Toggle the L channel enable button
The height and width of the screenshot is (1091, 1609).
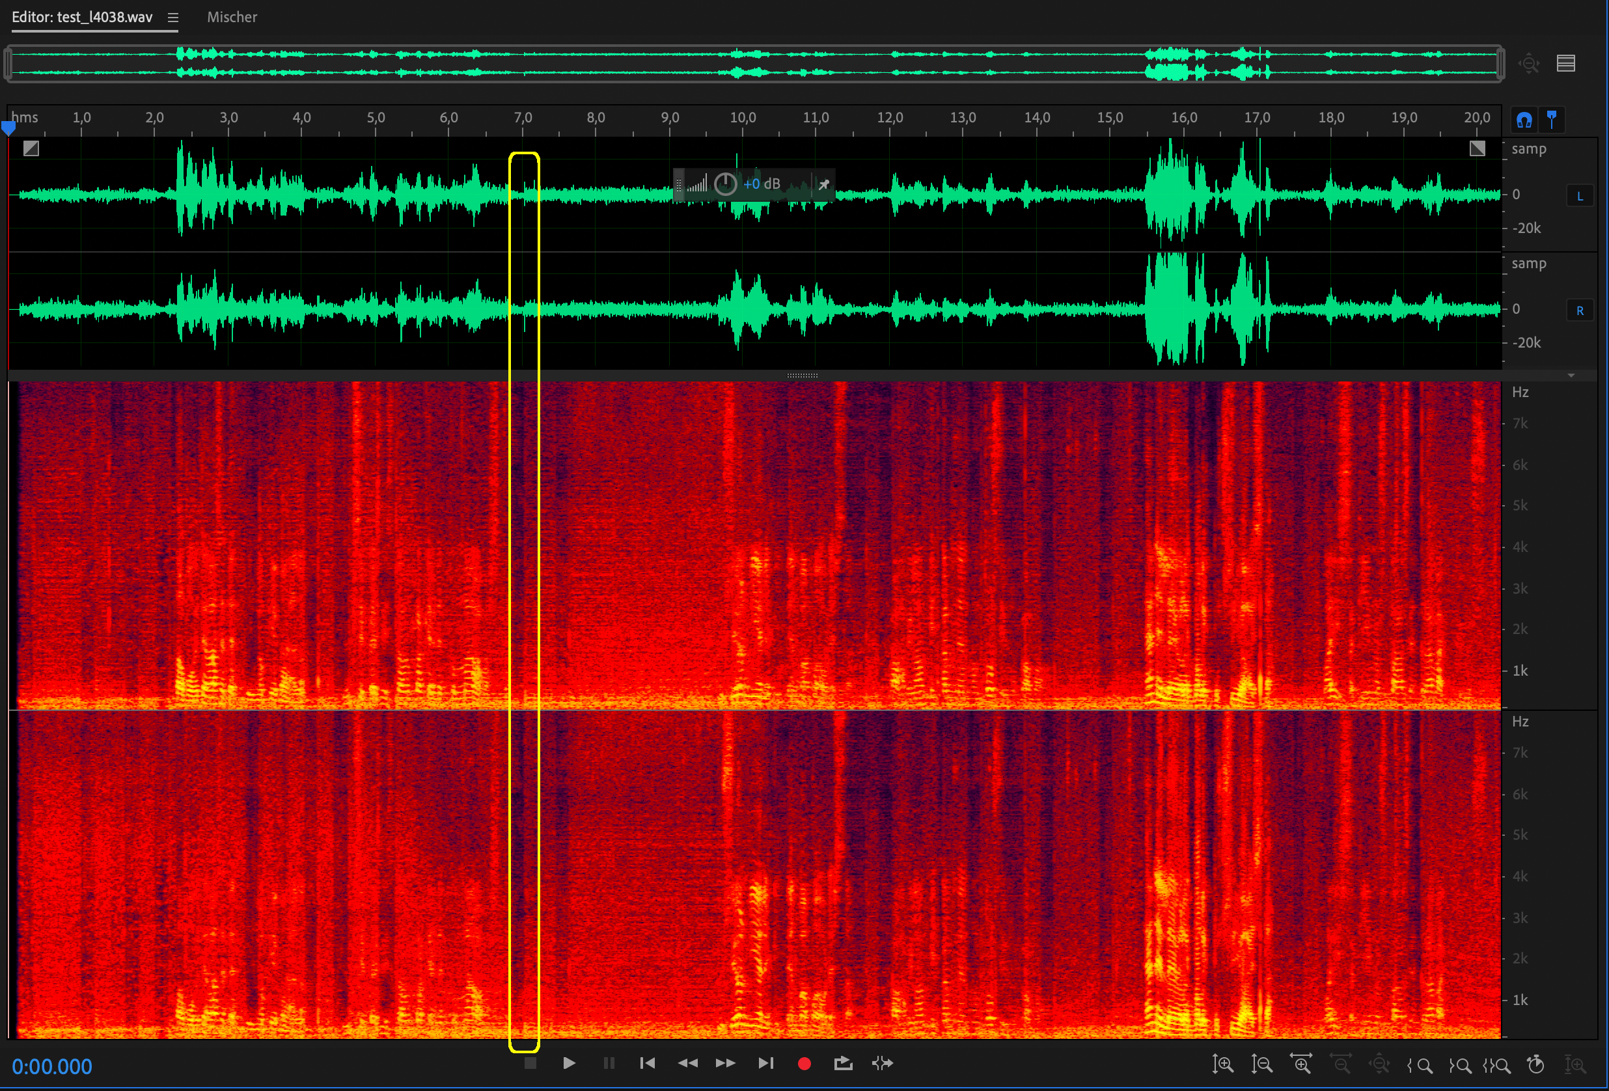pos(1579,196)
